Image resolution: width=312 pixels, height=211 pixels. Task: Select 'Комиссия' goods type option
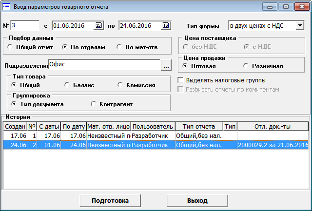coord(121,85)
